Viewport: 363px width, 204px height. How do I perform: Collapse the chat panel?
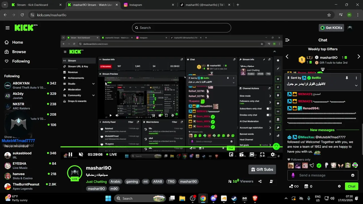pos(287,40)
